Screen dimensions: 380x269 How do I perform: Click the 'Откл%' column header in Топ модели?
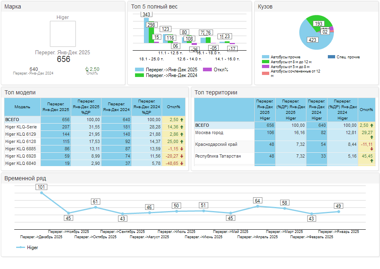pos(173,107)
